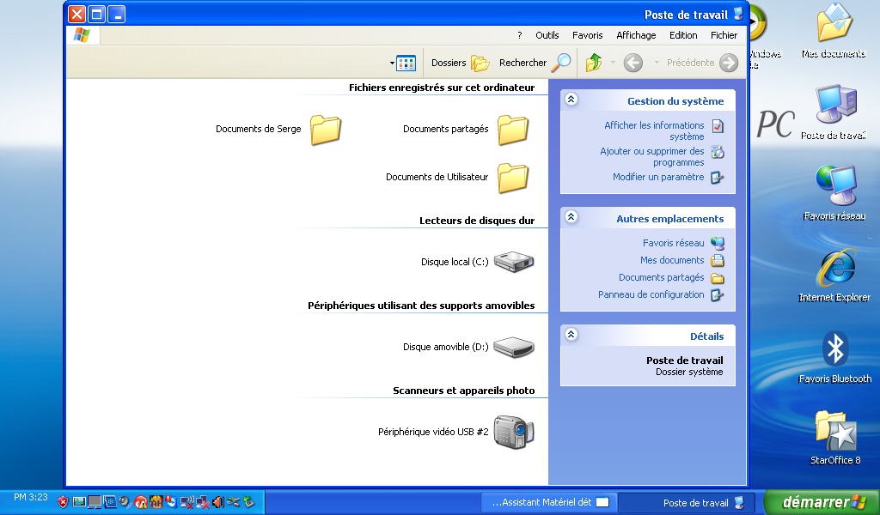Viewport: 880px width, 515px height.
Task: Collapse the Gestion du système panel
Action: 571,100
